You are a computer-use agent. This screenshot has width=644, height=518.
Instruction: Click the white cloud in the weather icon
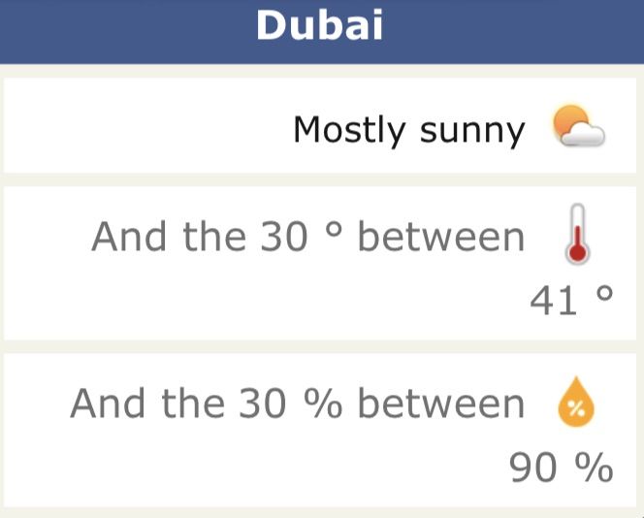click(x=583, y=135)
